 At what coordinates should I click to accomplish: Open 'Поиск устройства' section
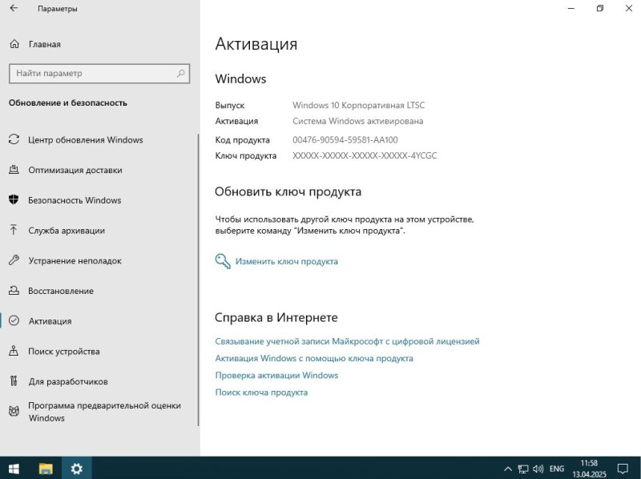point(64,352)
